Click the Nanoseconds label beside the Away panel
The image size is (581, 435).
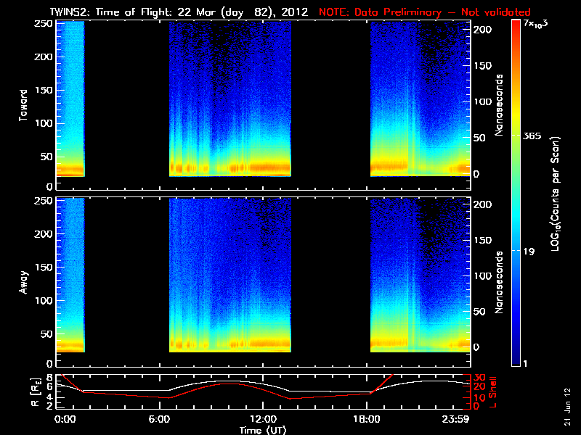tap(499, 282)
